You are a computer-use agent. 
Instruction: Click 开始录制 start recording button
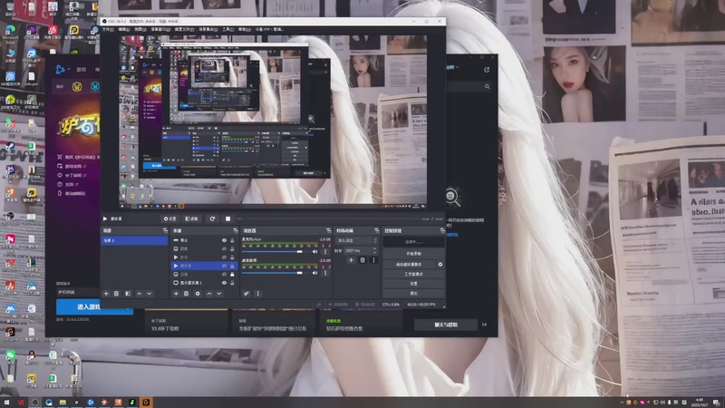click(x=414, y=254)
